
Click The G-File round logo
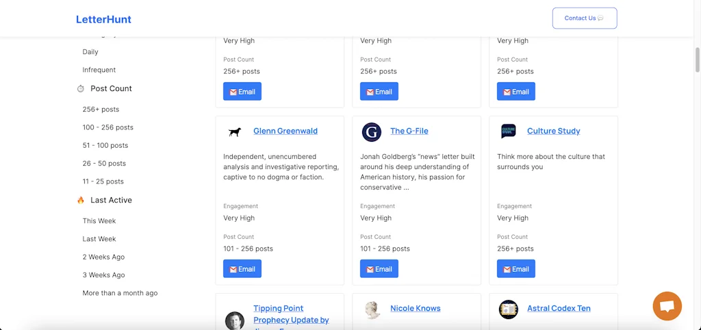[x=371, y=131]
